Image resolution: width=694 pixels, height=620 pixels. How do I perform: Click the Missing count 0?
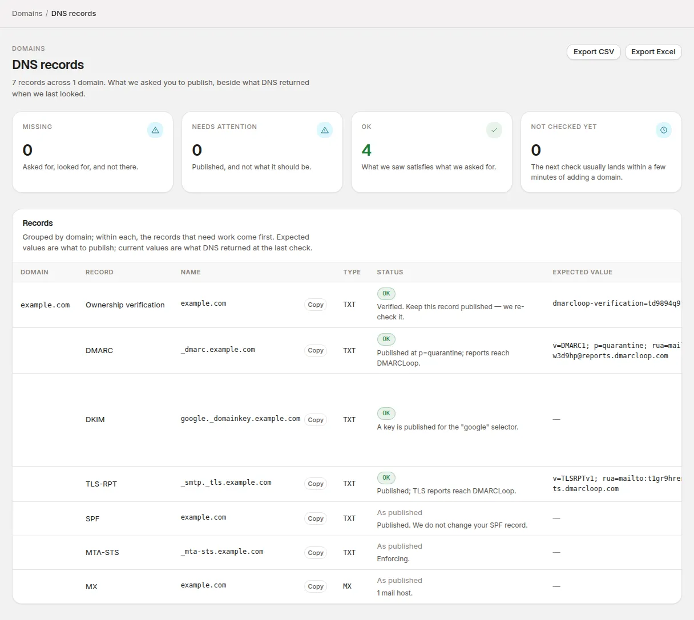click(x=27, y=150)
